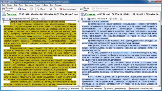
Task: Open the Основное меню button
Action: pyautogui.click(x=8, y=9)
